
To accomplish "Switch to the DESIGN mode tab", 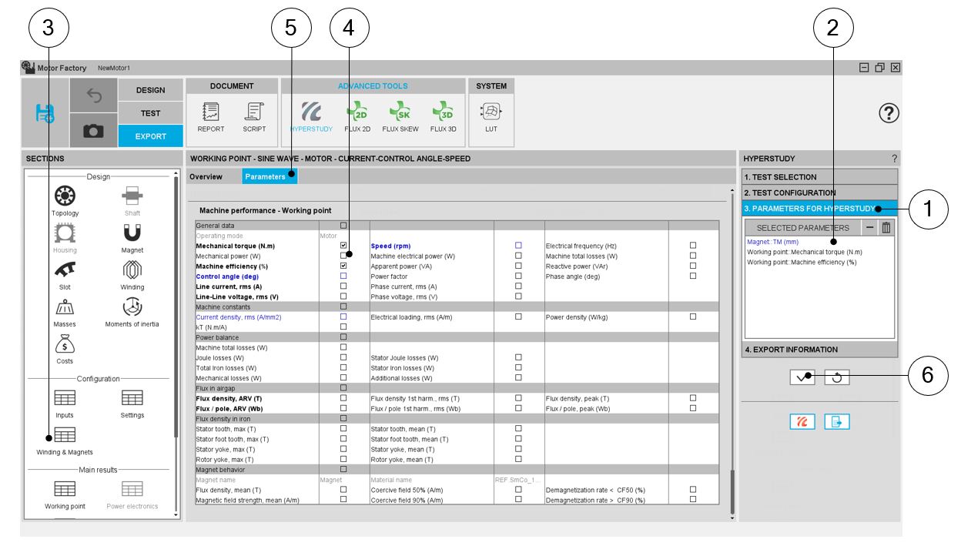I will pyautogui.click(x=150, y=90).
